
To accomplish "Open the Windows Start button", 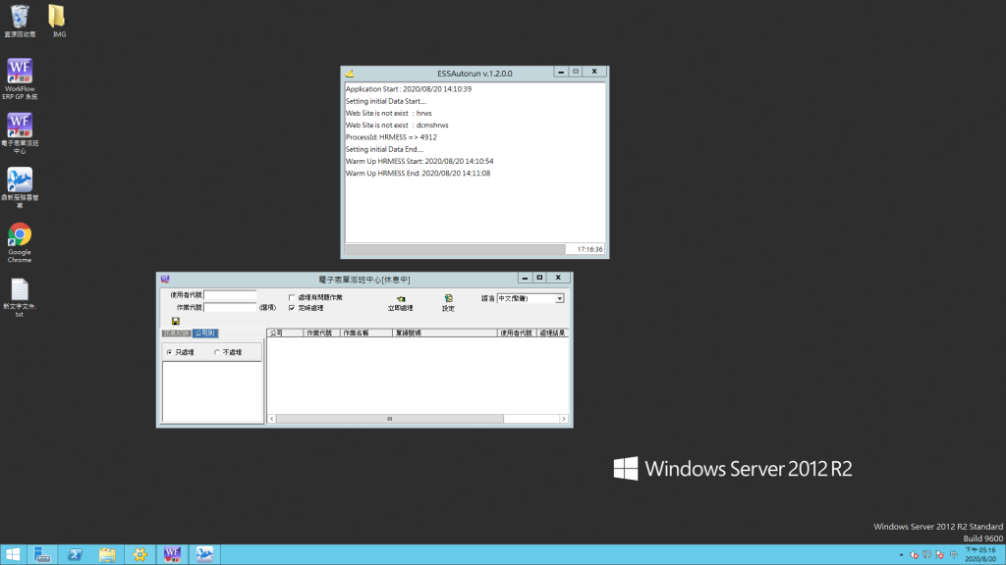I will pos(13,554).
